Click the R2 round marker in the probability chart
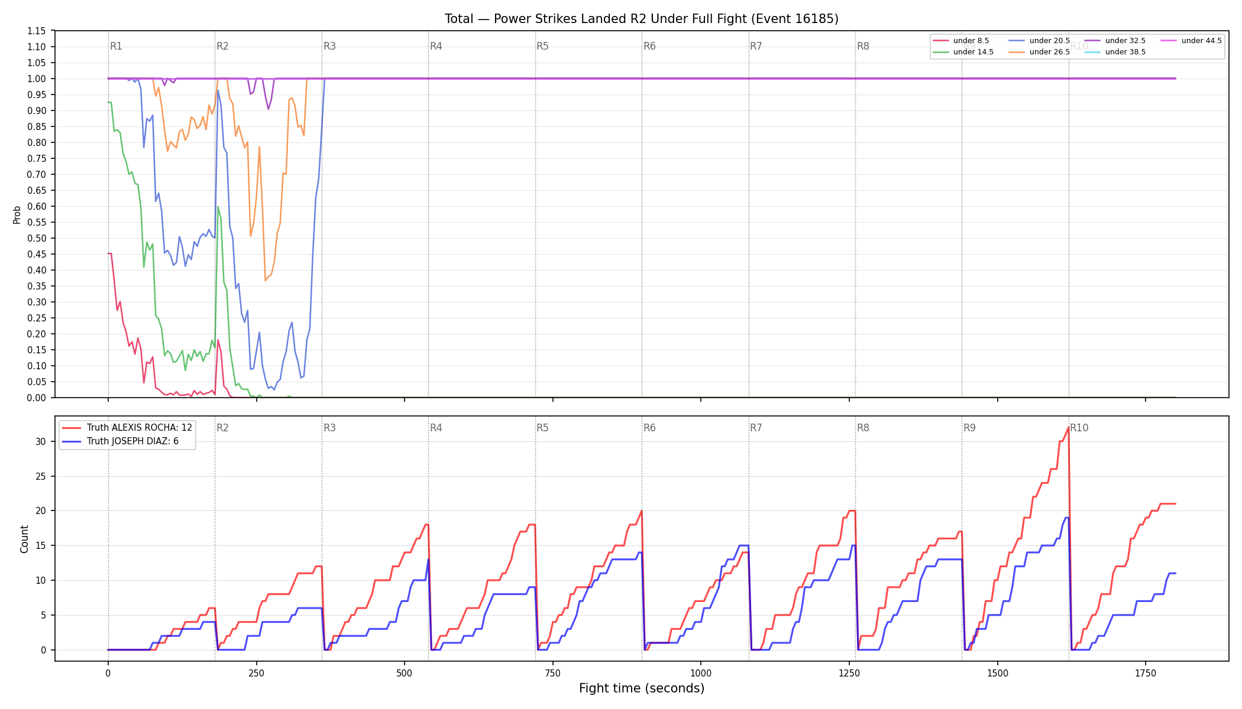Viewport: 1242px width, 709px height. coord(222,46)
